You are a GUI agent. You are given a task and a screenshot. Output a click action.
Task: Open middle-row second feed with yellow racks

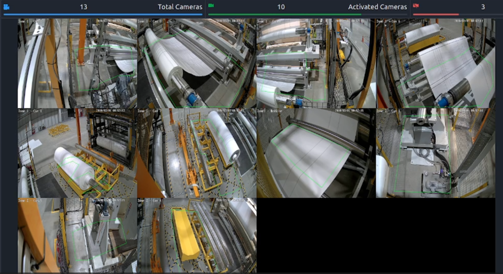(x=196, y=153)
